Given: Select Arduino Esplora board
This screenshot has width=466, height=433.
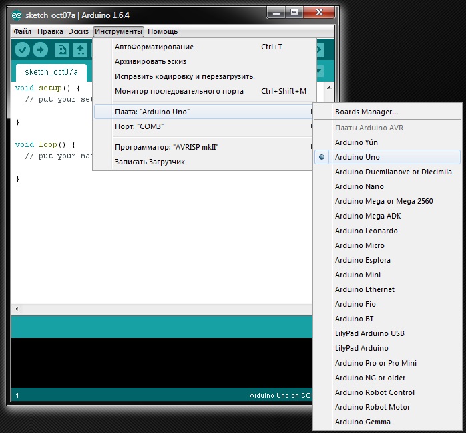Looking at the screenshot, I should click(x=387, y=260).
